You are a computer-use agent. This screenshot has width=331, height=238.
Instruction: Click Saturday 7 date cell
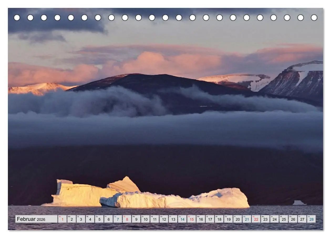pos(118,219)
